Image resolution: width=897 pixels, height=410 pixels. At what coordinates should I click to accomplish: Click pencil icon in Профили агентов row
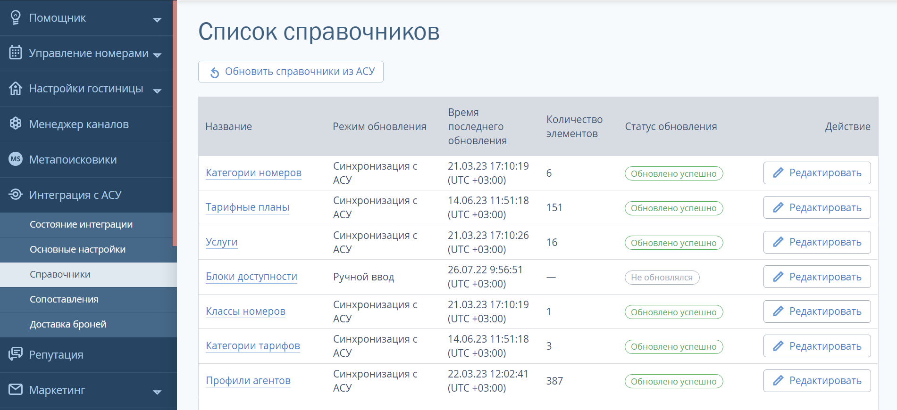pyautogui.click(x=778, y=381)
